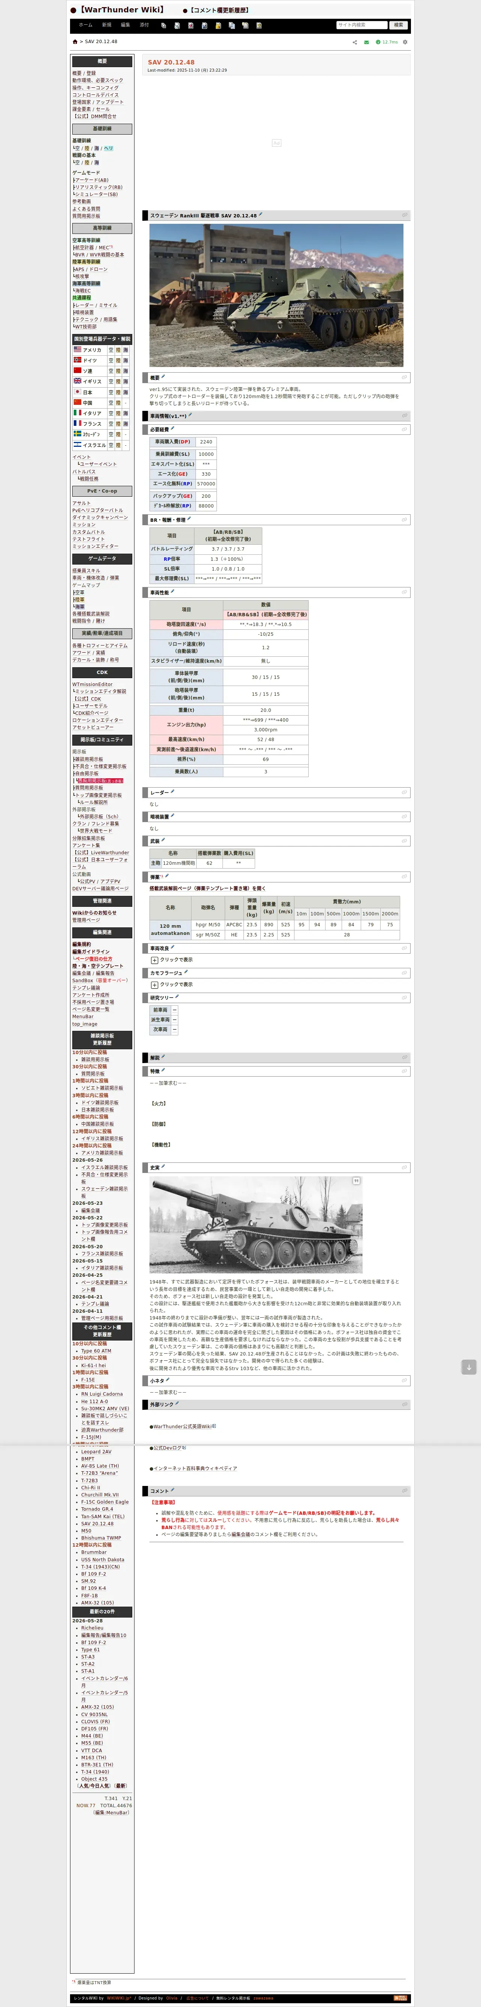
Task: Click the quote icon on the historical photo
Action: point(357,1181)
